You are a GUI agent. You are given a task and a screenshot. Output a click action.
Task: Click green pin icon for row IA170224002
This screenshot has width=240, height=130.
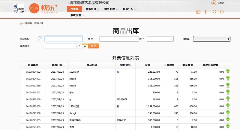coord(228,71)
